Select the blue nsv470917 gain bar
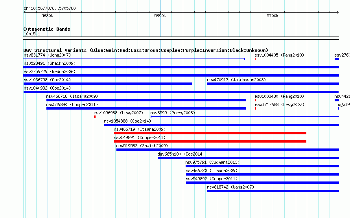Viewport: 350px width, 218px height. [x=273, y=84]
